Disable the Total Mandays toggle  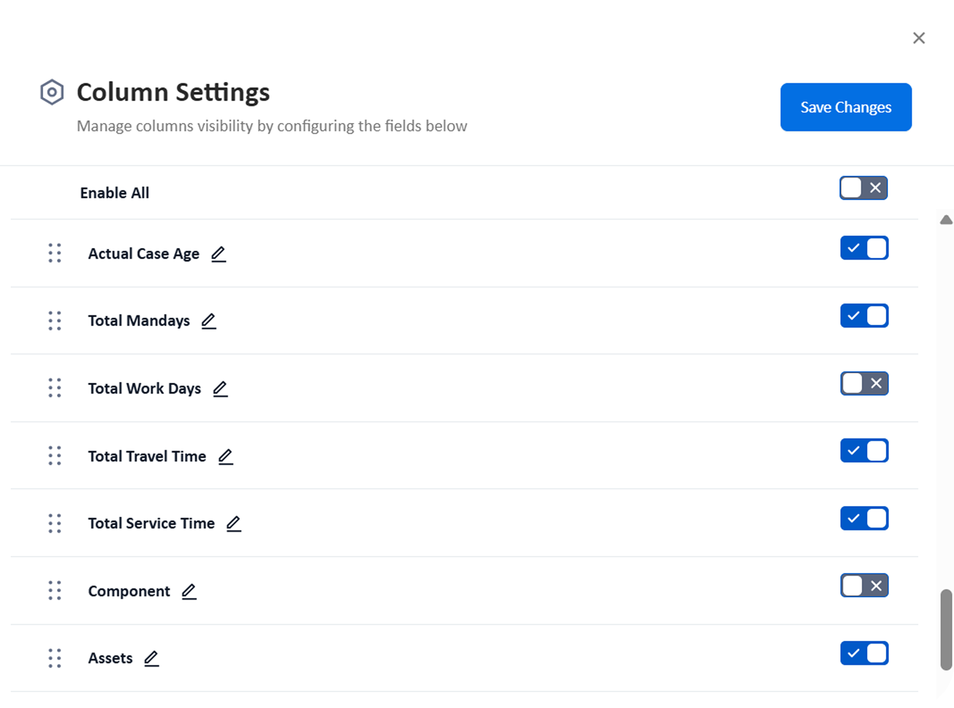[864, 316]
